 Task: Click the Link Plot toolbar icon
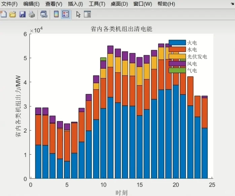click(44, 14)
